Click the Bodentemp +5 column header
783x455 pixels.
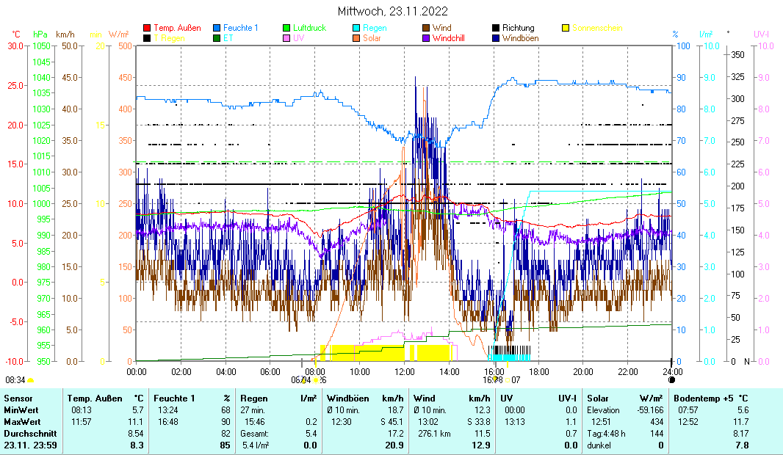point(704,398)
